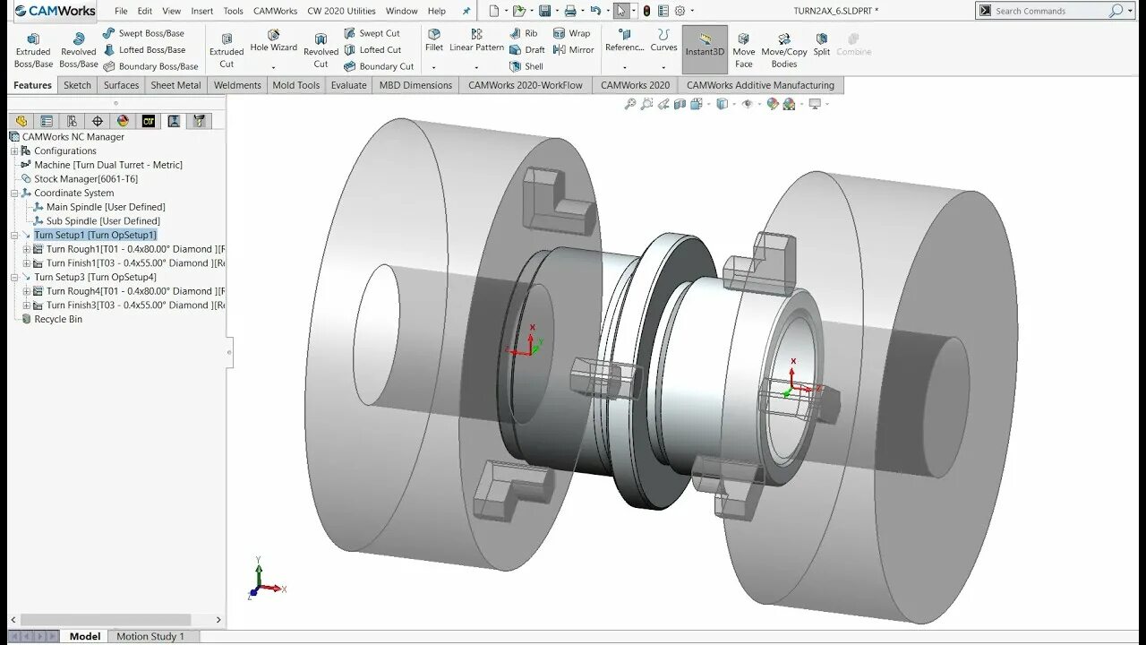The width and height of the screenshot is (1146, 645).
Task: Choose the Boundary Boss/Base command
Action: [x=150, y=66]
